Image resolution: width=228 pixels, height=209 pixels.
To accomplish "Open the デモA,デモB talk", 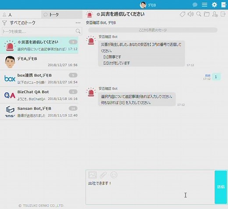I will pos(39,62).
